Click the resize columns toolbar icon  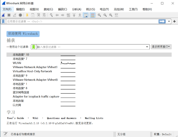pyautogui.click(x=116, y=15)
